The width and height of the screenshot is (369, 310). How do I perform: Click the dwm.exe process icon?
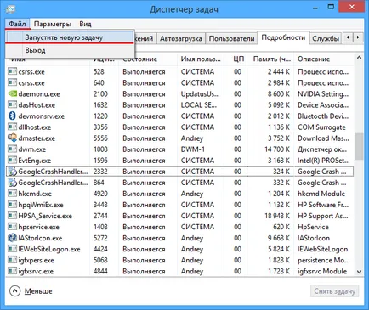pyautogui.click(x=12, y=149)
